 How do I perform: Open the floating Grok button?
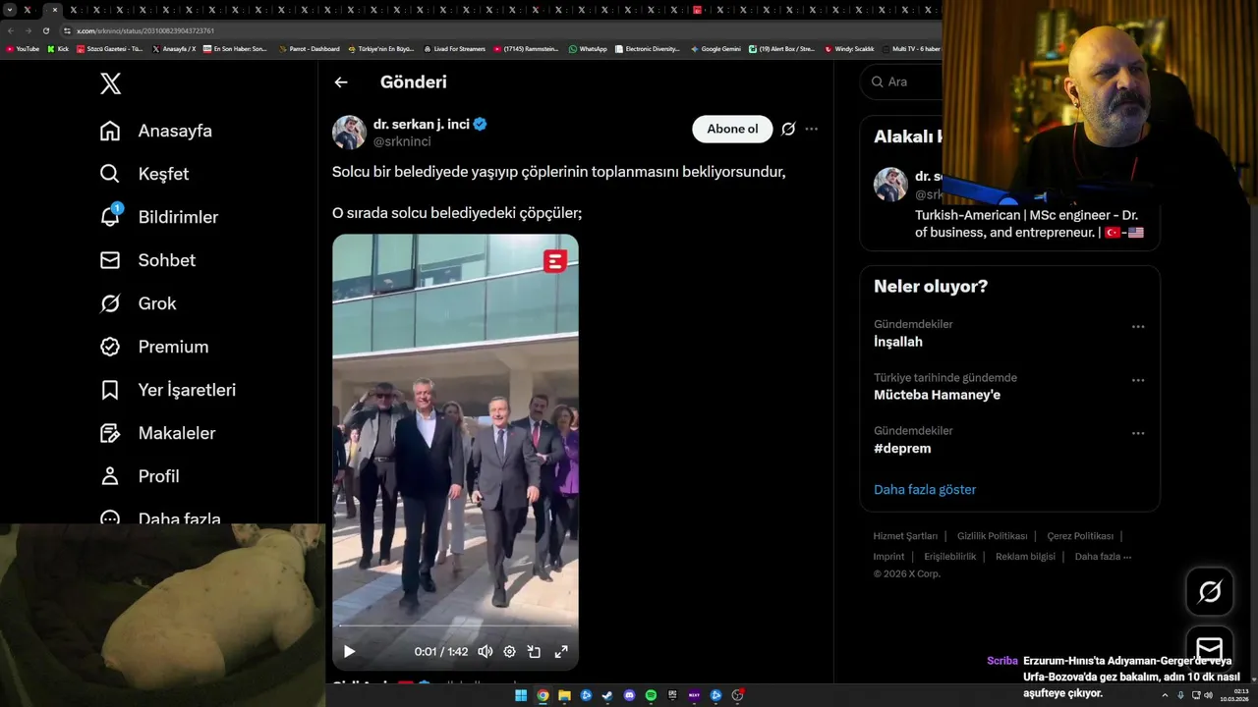pos(1210,591)
